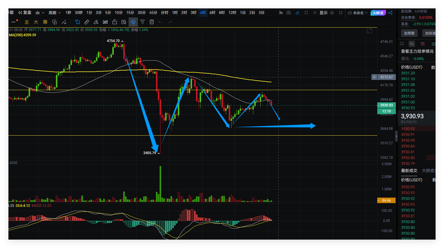Toggle the lock drawings icon
This screenshot has width=444, height=248.
point(115,22)
